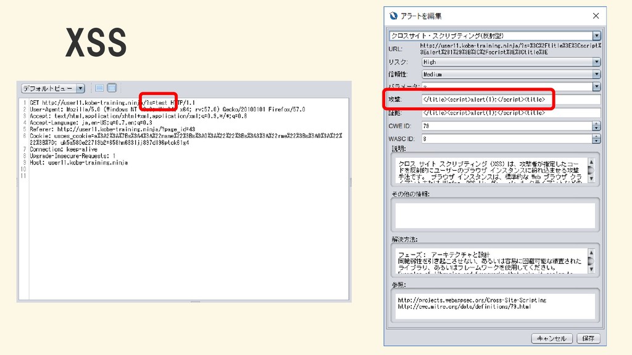
Task: Click the Host: user11.kobe-training.ninja line
Action: (x=78, y=163)
